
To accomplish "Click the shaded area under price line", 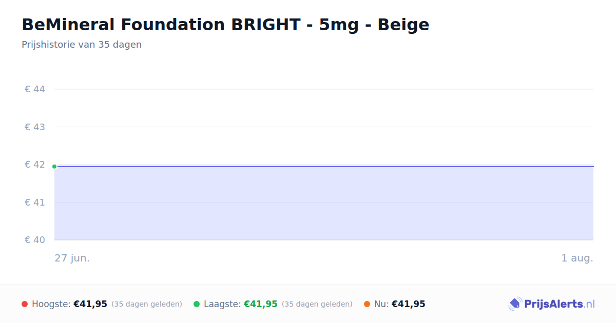I will click(x=324, y=204).
